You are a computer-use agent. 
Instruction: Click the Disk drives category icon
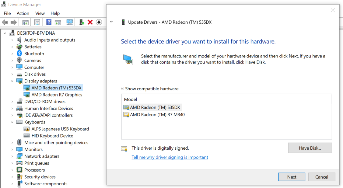pos(19,74)
